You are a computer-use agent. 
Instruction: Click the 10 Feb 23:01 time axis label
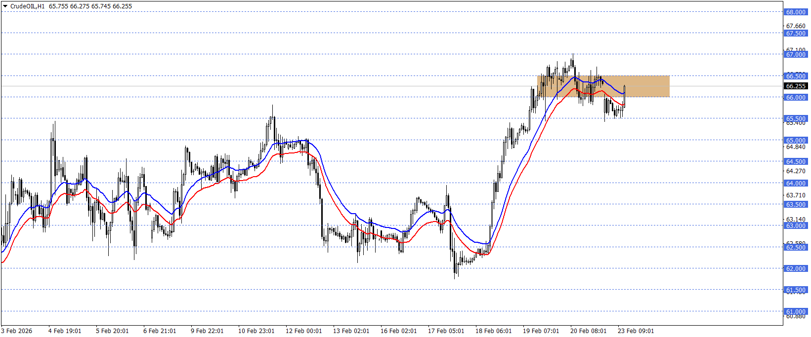[256, 331]
